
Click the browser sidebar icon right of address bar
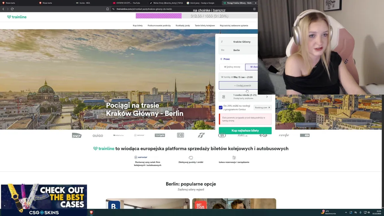pos(254,9)
